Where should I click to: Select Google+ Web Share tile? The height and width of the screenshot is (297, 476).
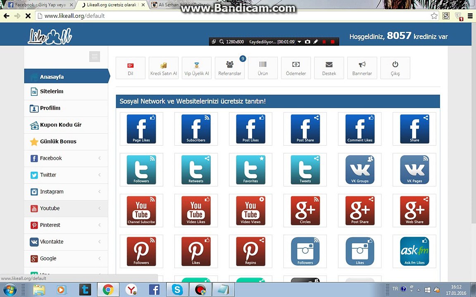[414, 211]
